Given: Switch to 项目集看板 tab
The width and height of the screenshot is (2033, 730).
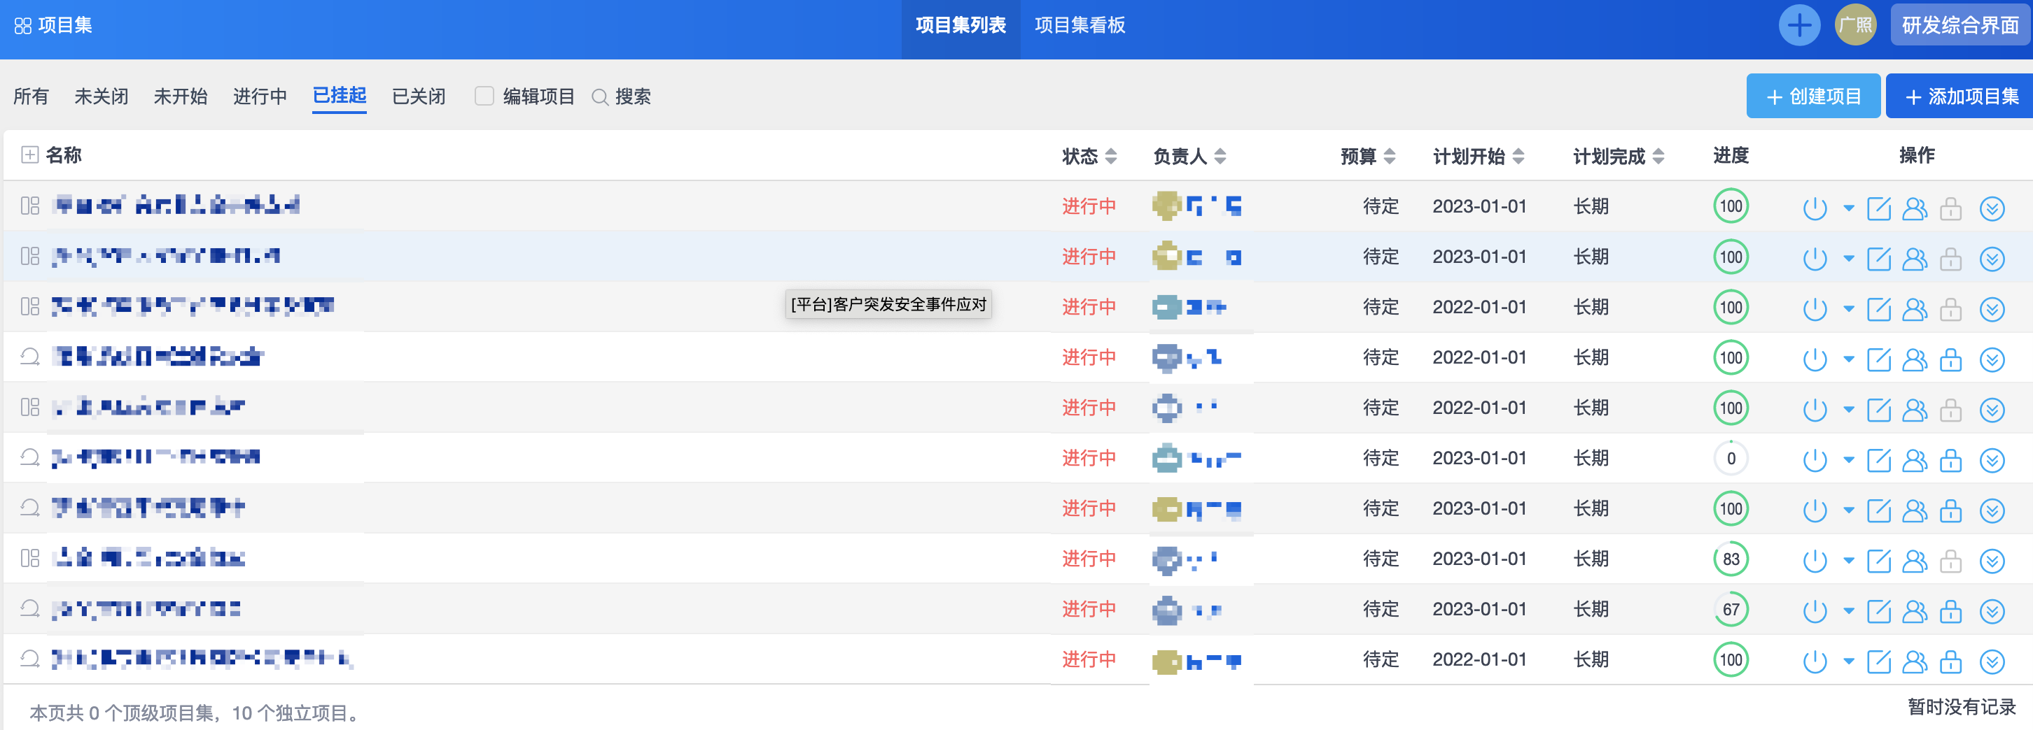Looking at the screenshot, I should click(1080, 25).
